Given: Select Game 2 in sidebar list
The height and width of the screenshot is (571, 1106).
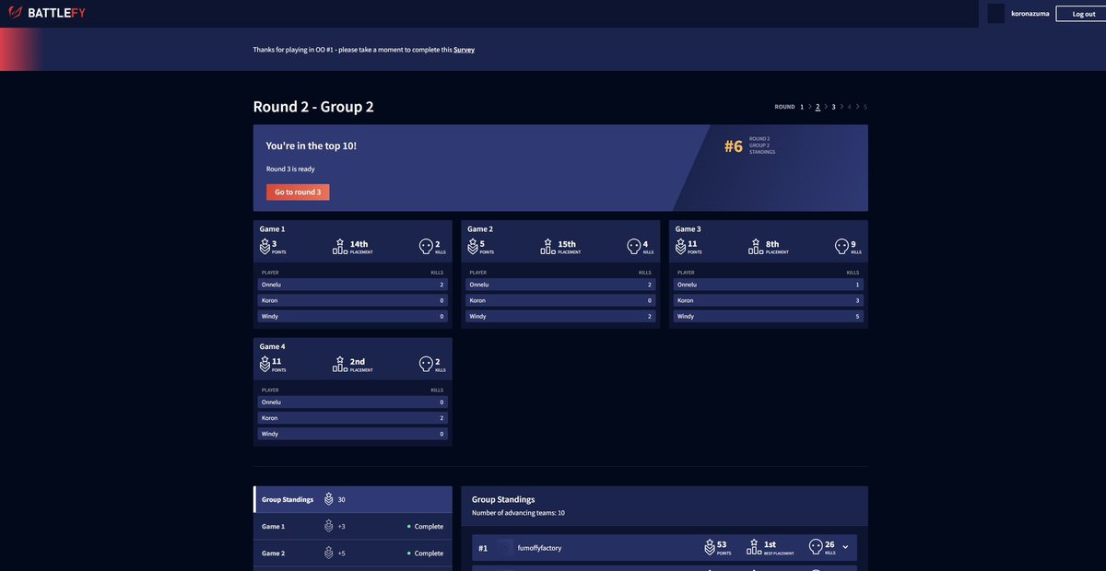Looking at the screenshot, I should tap(353, 553).
